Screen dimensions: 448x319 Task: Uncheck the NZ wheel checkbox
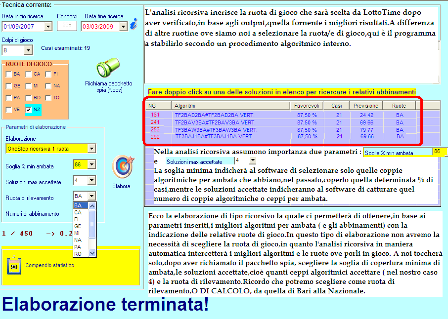click(x=28, y=110)
